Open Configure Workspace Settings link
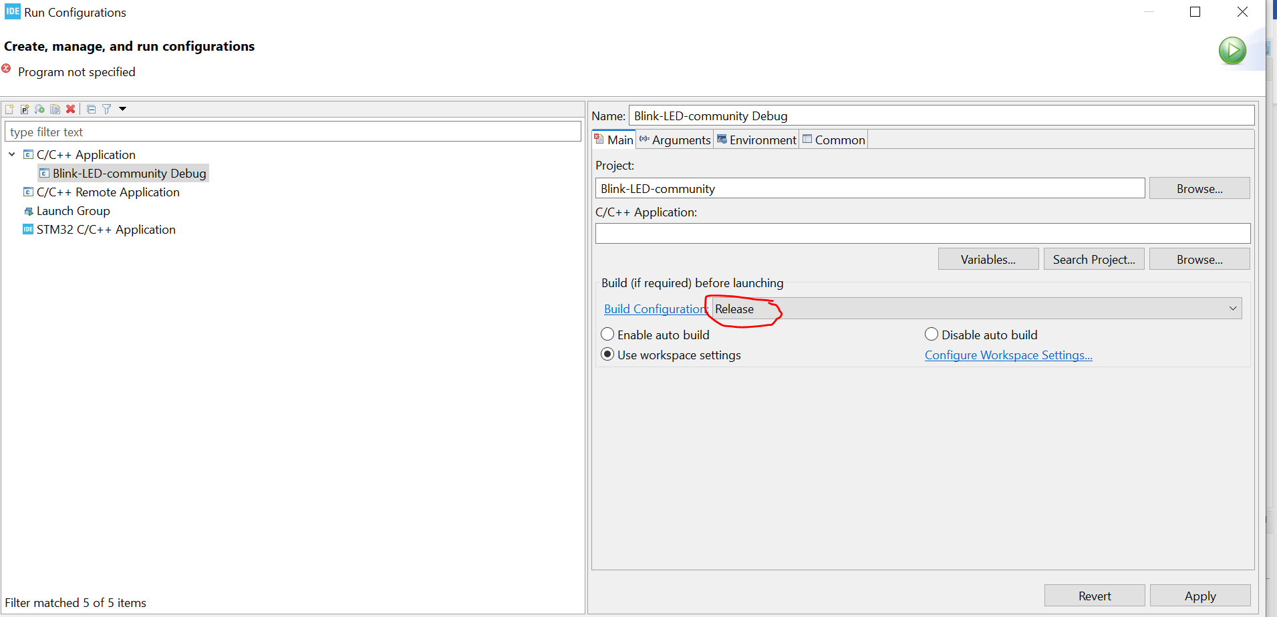The image size is (1277, 617). [1008, 355]
